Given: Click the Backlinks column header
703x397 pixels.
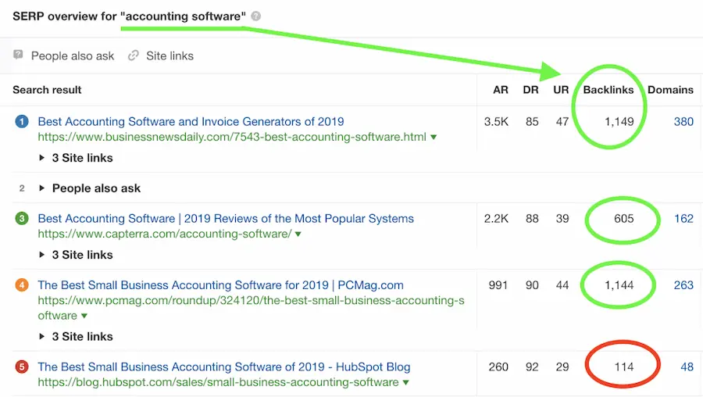Looking at the screenshot, I should click(608, 90).
